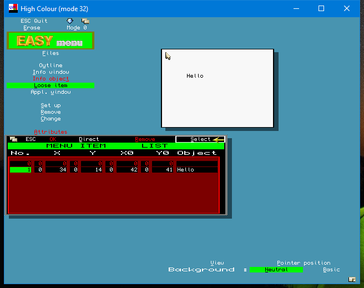The width and height of the screenshot is (364, 288).
Task: Click ESC in the menu item list bar
Action: (31, 139)
